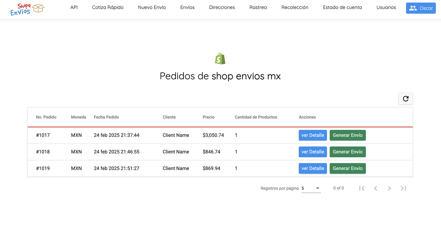Open the Envíos menu item
The width and height of the screenshot is (441, 248).
click(187, 7)
